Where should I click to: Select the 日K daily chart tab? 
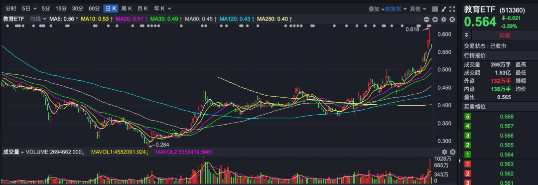pyautogui.click(x=111, y=8)
